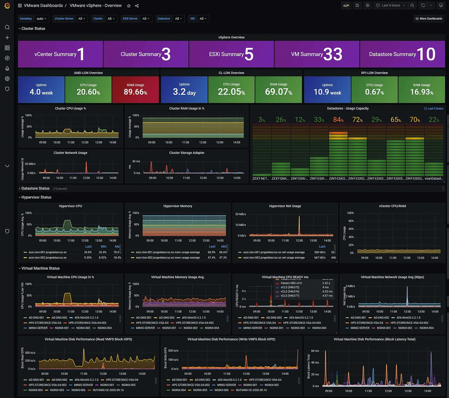This screenshot has width=449, height=398.
Task: Open Hypervisor CPU panel title menu
Action: [x=70, y=206]
